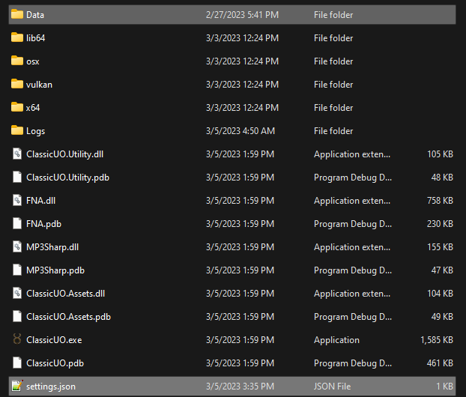
Task: Click the date "2/27/2023 5:41 PM"
Action: click(x=242, y=15)
